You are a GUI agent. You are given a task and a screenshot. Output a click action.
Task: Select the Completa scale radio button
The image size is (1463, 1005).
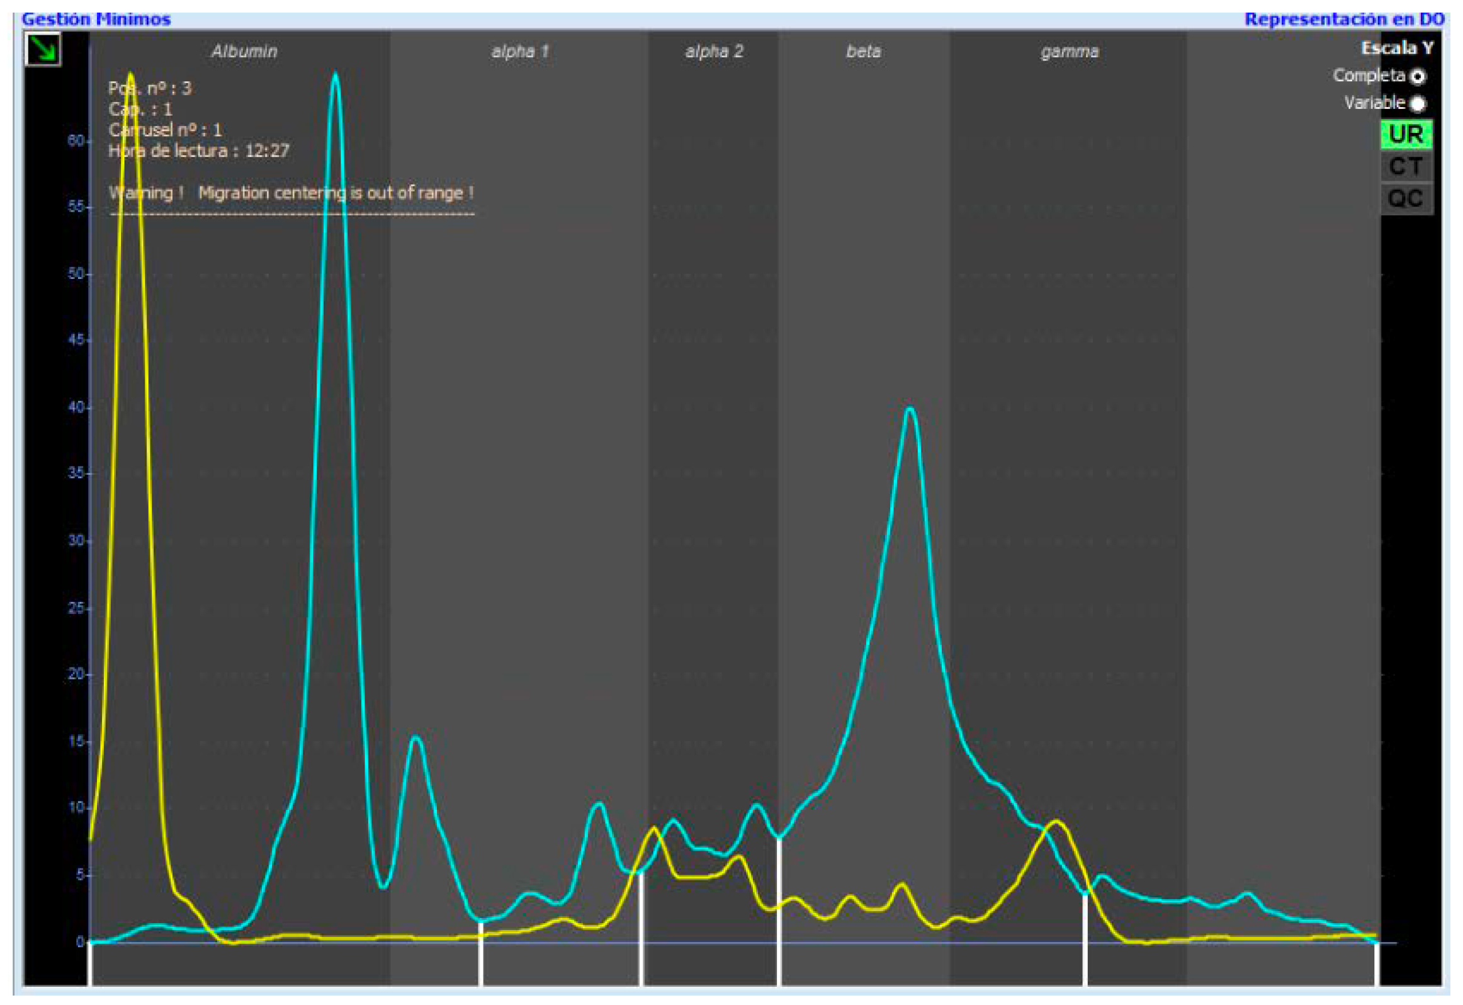[1417, 77]
